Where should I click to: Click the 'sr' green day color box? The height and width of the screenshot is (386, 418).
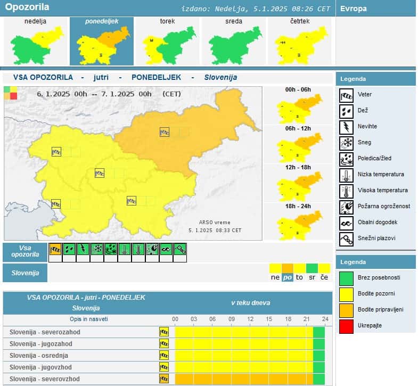[312, 268]
